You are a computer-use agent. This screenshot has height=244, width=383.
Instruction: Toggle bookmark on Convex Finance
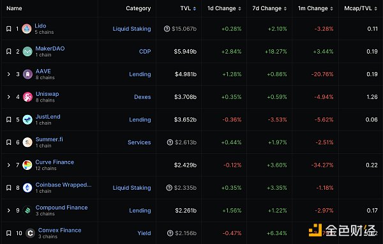coord(9,233)
